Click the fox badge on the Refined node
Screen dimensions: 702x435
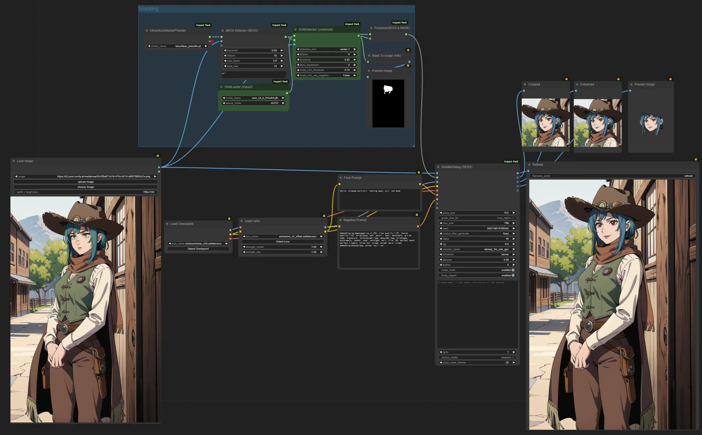tap(696, 160)
